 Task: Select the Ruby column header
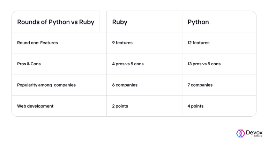point(120,22)
